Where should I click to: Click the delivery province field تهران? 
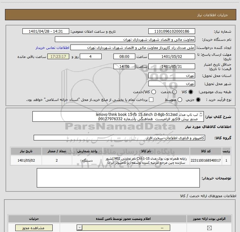pyautogui.click(x=171, y=76)
